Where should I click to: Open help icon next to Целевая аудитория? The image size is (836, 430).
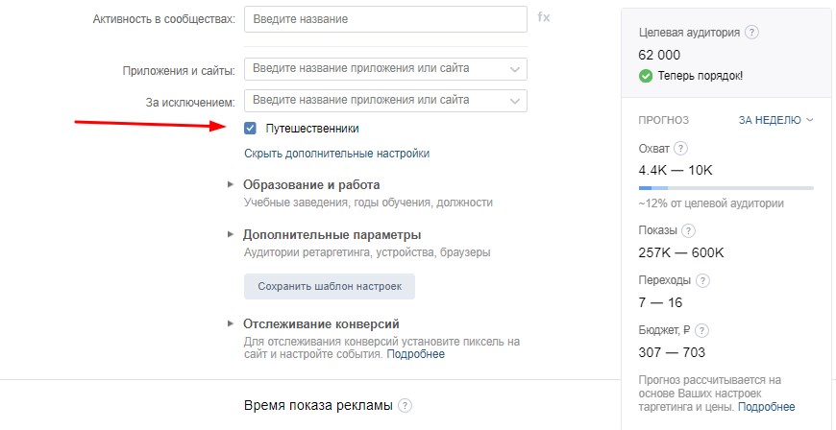(751, 33)
